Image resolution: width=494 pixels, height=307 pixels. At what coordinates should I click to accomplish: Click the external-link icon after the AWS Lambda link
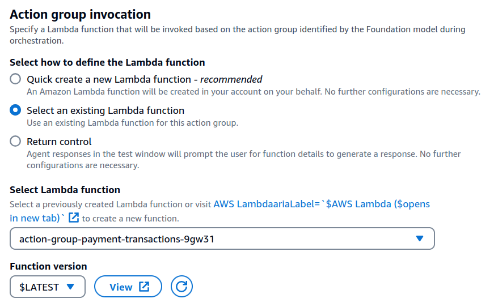click(x=74, y=218)
